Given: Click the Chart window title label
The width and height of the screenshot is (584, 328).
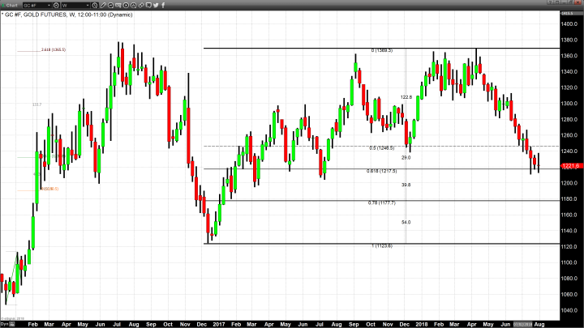Looking at the screenshot, I should click(x=12, y=5).
